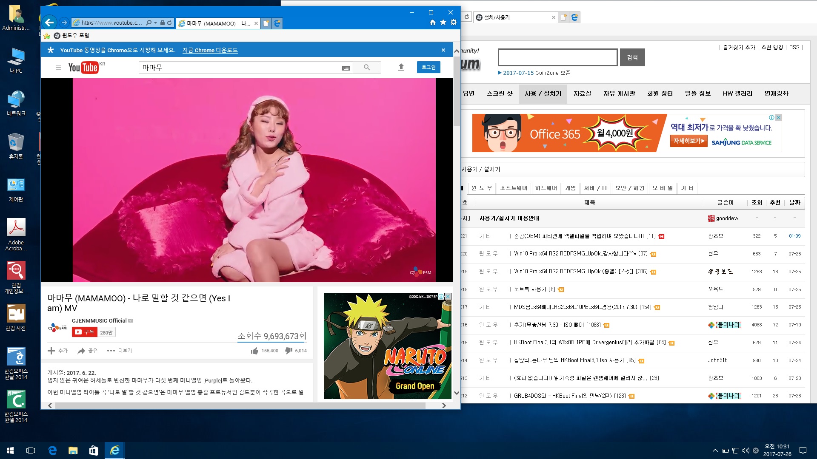Click 공유 share button
Viewport: 817px width, 459px height.
coord(88,351)
